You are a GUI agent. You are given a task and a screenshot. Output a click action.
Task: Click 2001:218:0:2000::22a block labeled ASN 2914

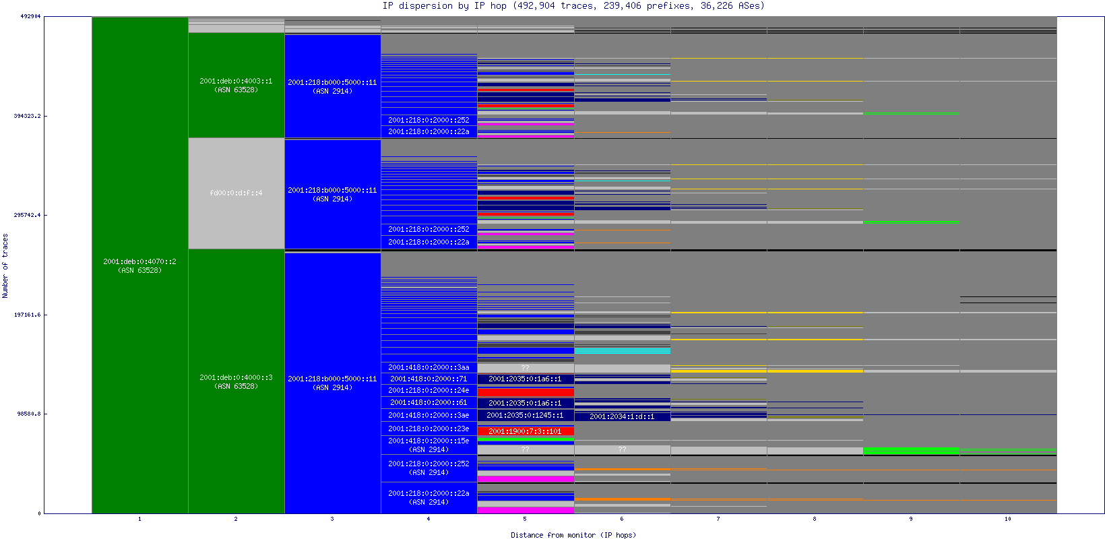click(429, 498)
